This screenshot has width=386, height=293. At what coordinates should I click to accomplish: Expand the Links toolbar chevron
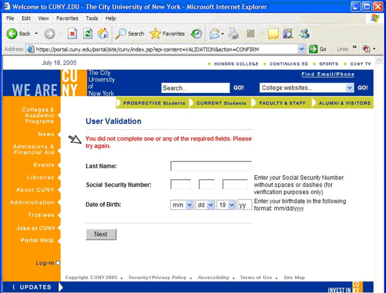click(355, 47)
